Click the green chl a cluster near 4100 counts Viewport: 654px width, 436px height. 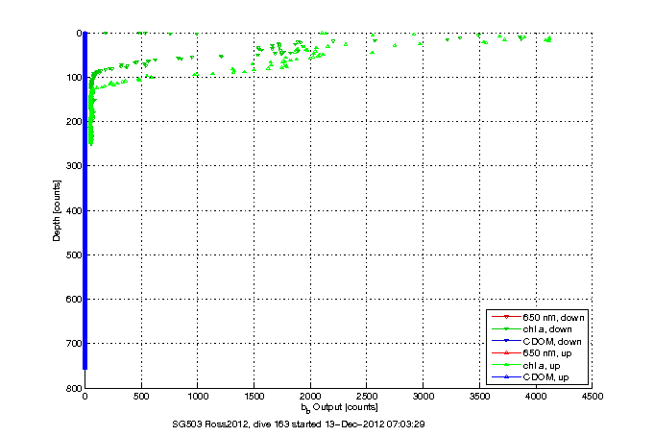coord(547,39)
